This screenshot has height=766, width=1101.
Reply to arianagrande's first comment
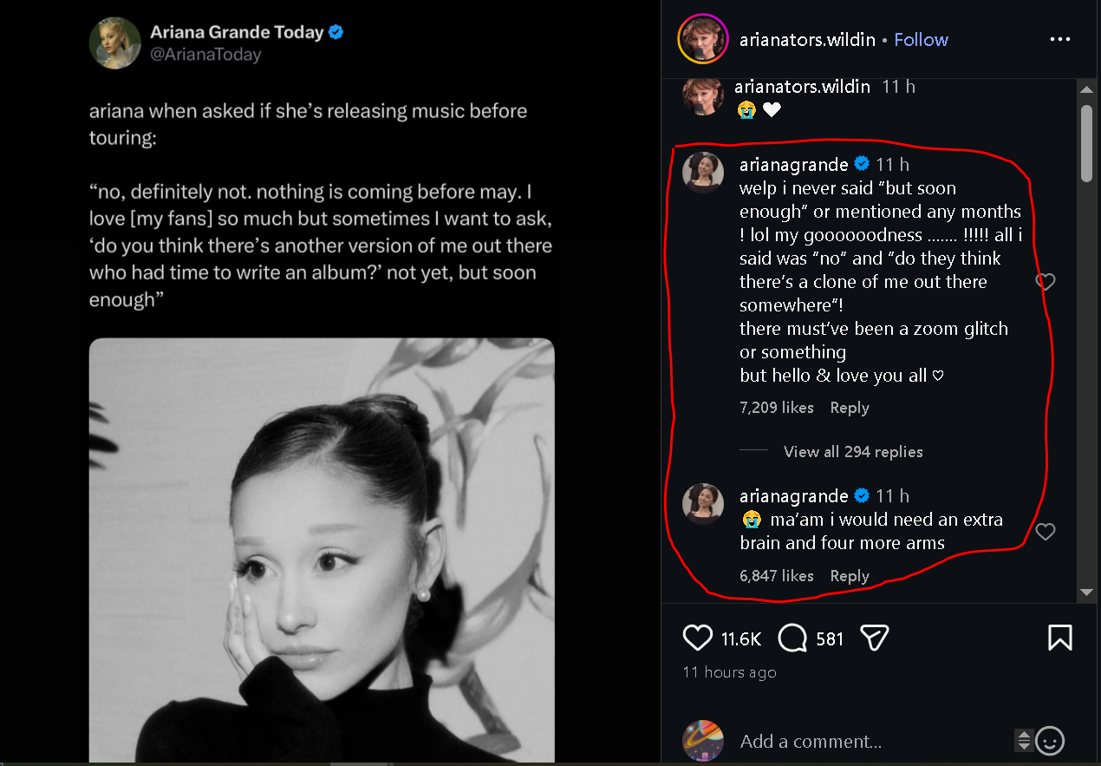tap(849, 407)
